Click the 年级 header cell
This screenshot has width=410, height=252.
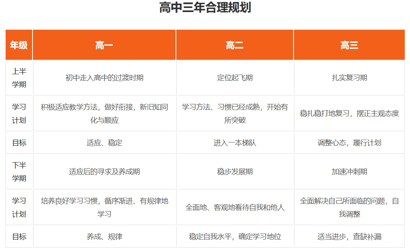[18, 45]
